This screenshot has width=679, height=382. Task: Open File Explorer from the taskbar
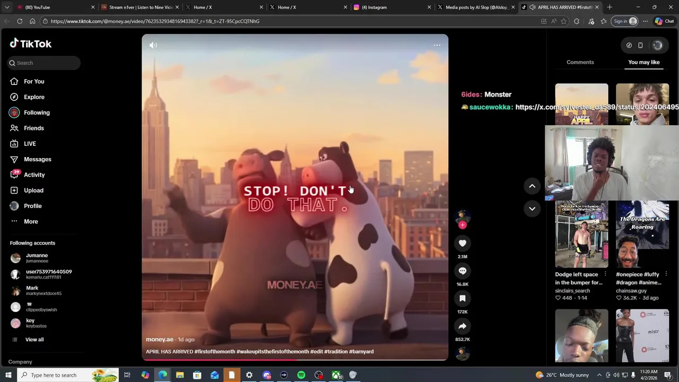coord(180,375)
